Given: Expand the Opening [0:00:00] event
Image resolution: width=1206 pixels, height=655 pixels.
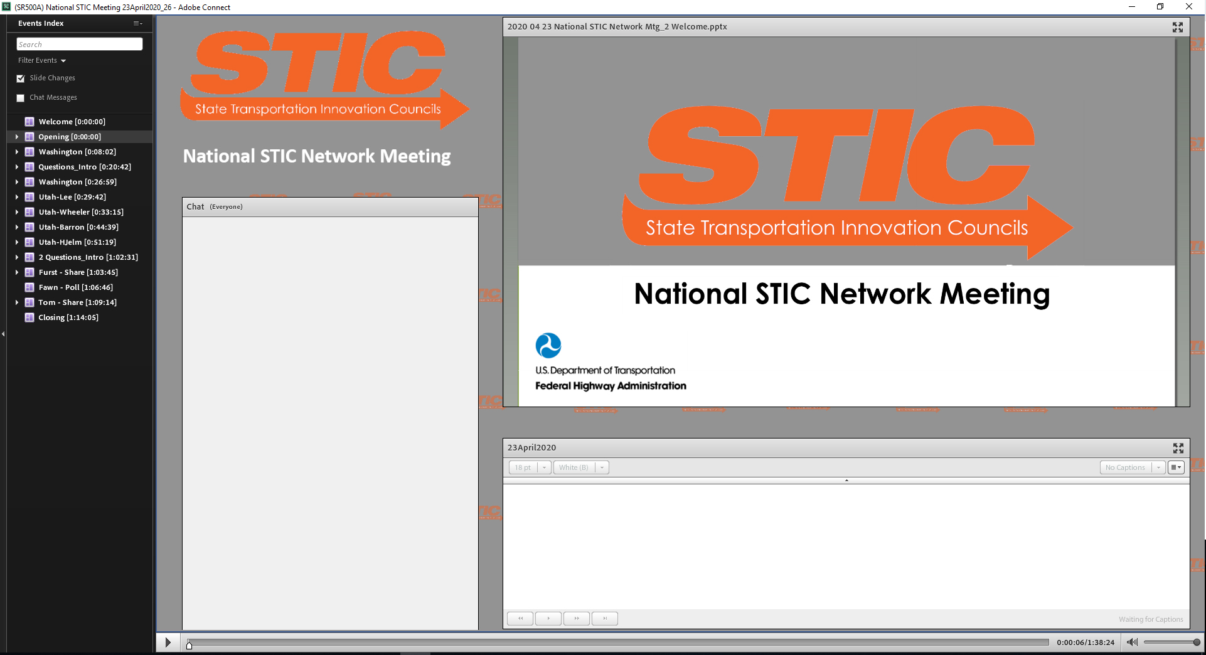Looking at the screenshot, I should [17, 136].
